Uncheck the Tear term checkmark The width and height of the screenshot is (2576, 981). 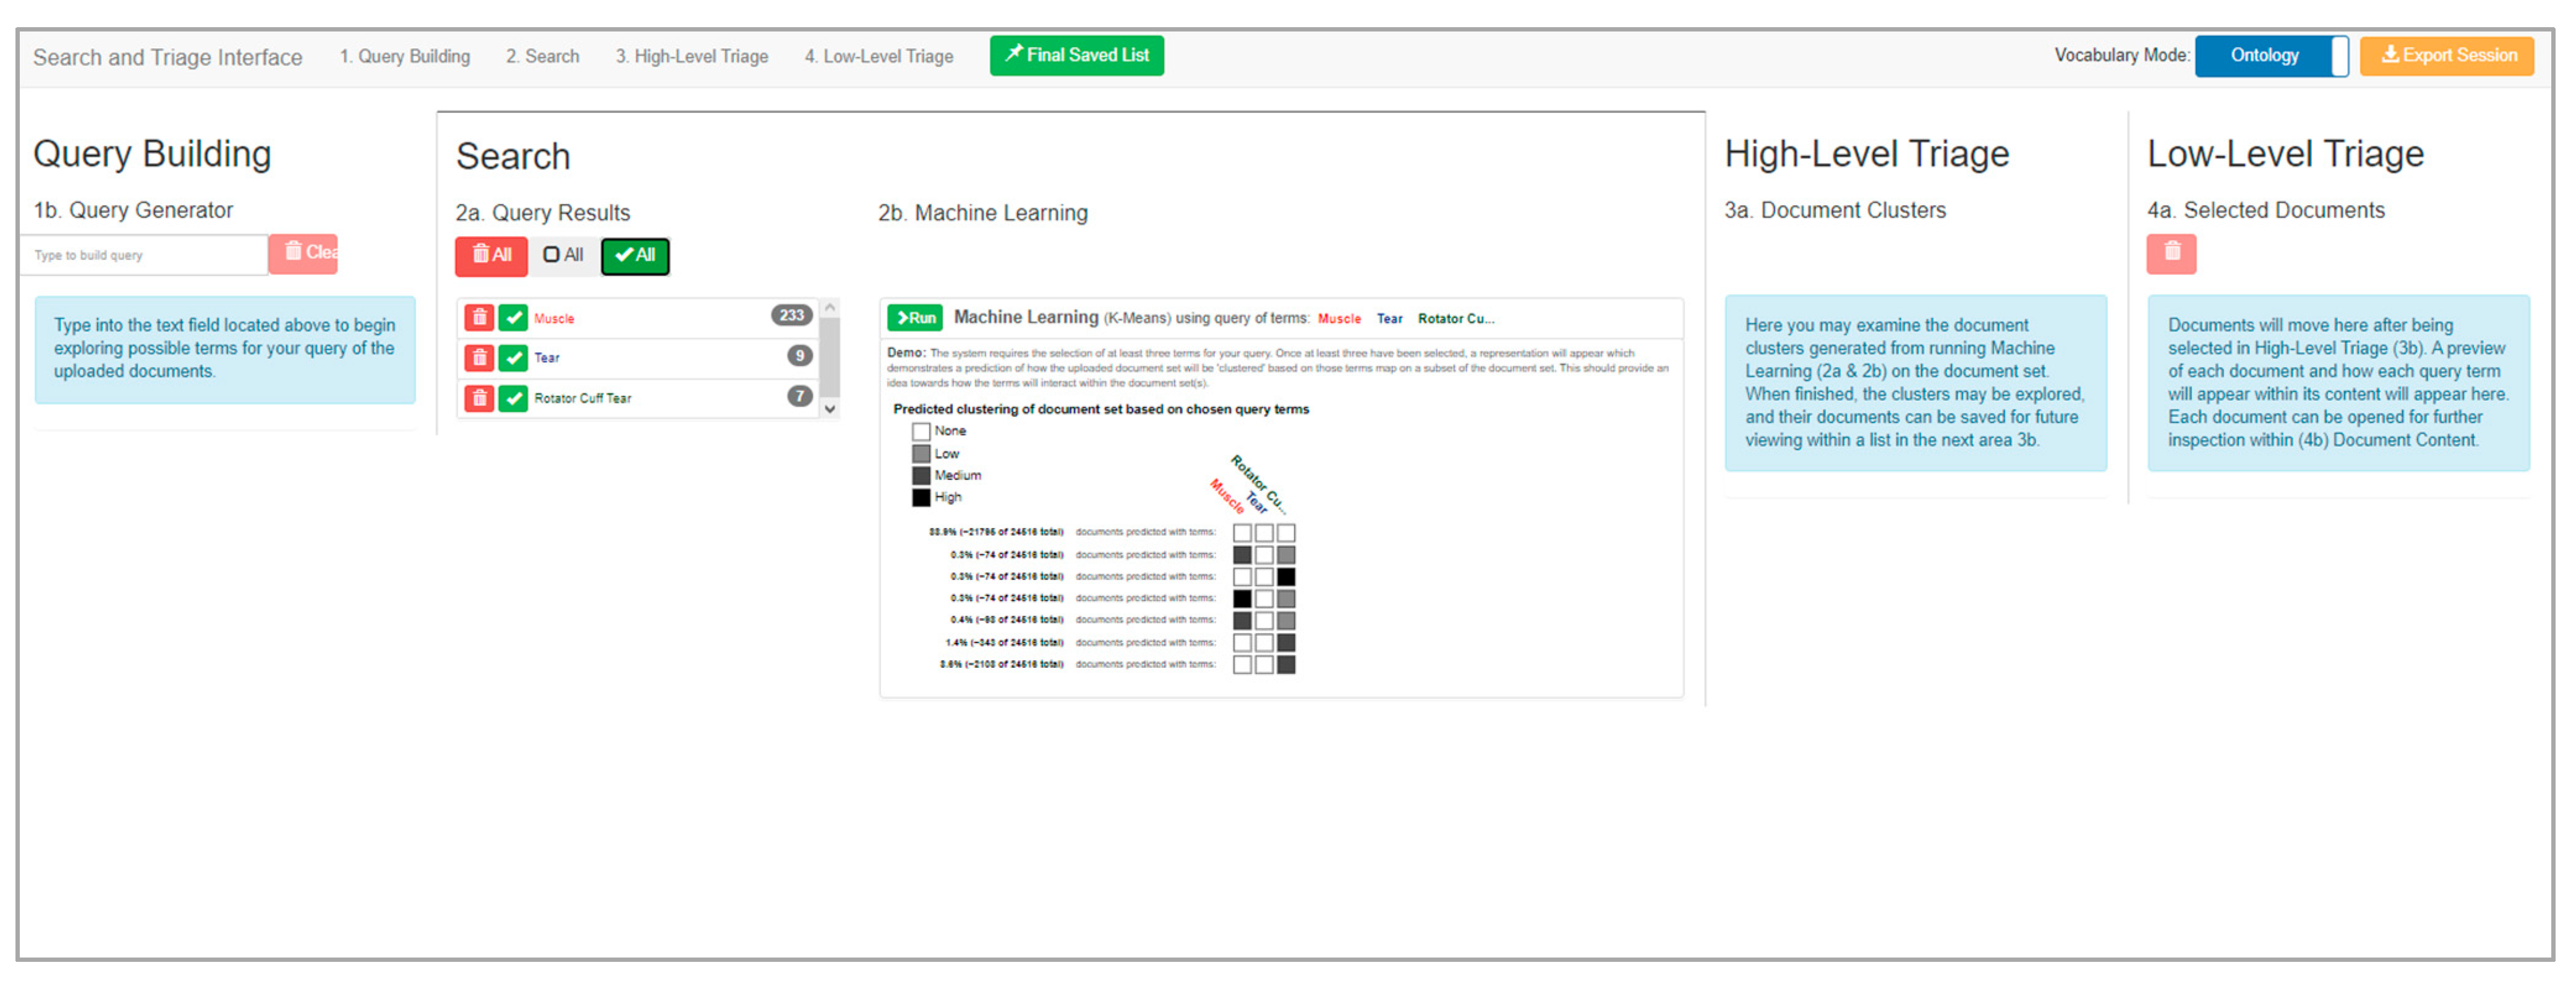513,358
